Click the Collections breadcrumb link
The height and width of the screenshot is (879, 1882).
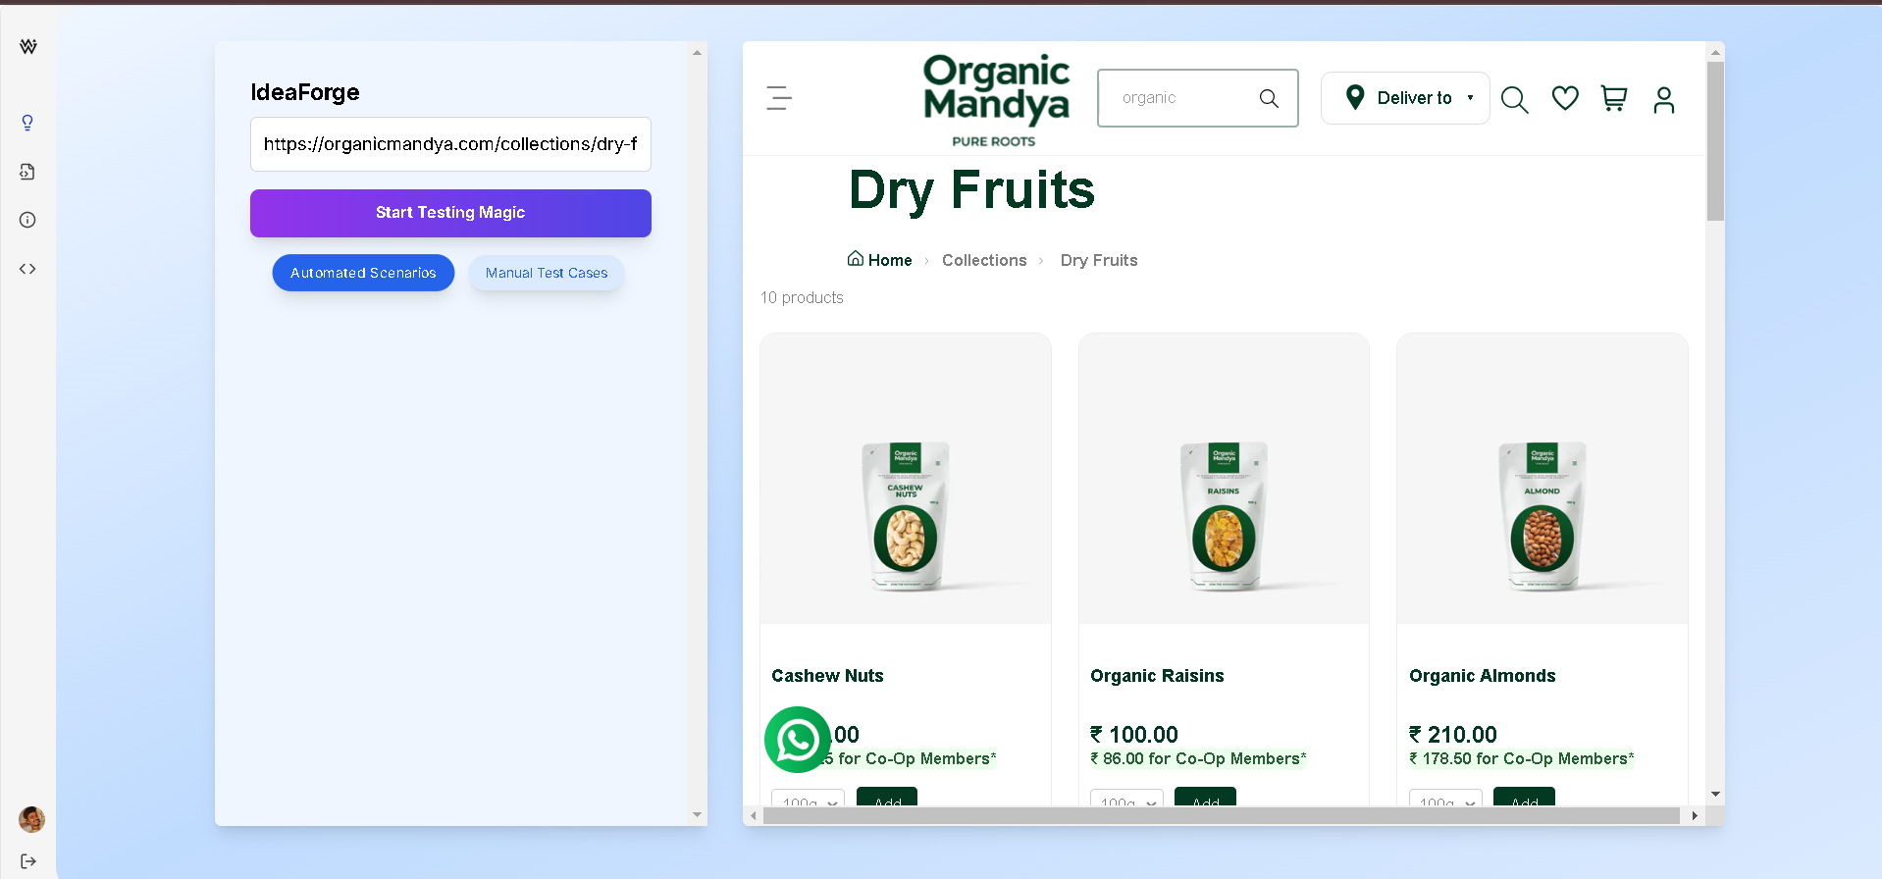[984, 260]
